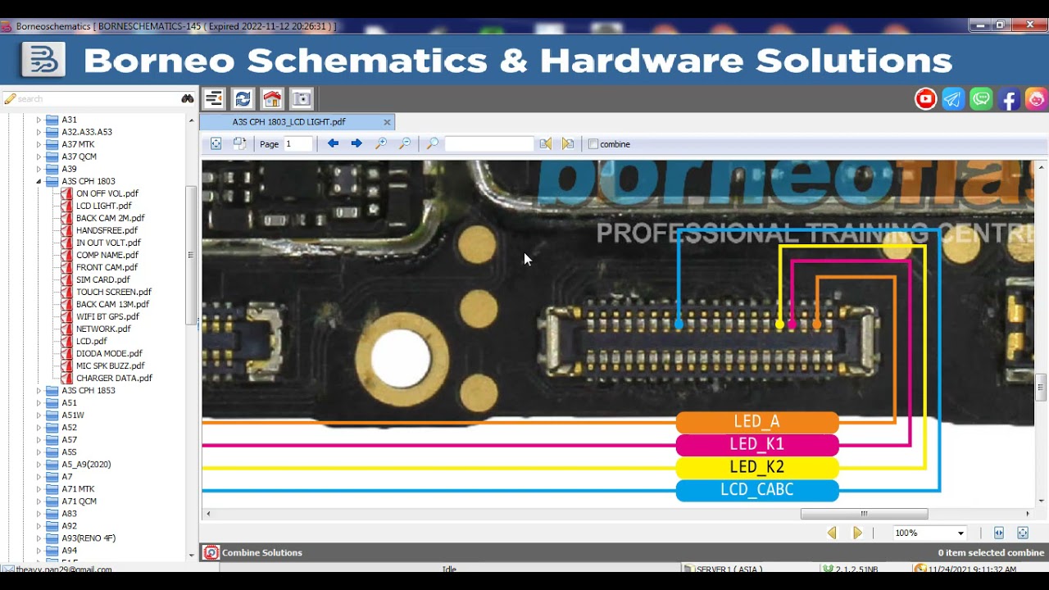Open the YouTube channel icon
1049x590 pixels.
(926, 99)
